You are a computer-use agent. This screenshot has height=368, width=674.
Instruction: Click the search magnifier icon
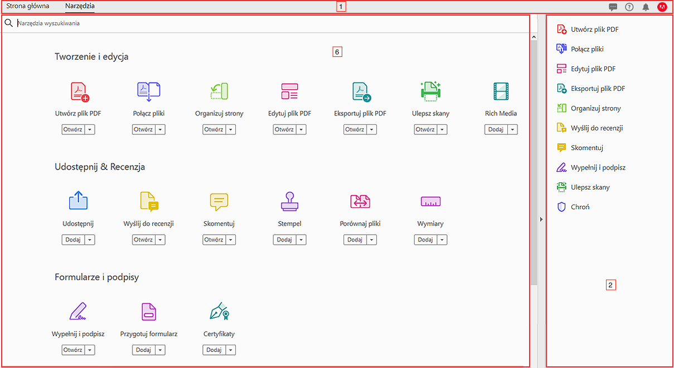coord(8,23)
